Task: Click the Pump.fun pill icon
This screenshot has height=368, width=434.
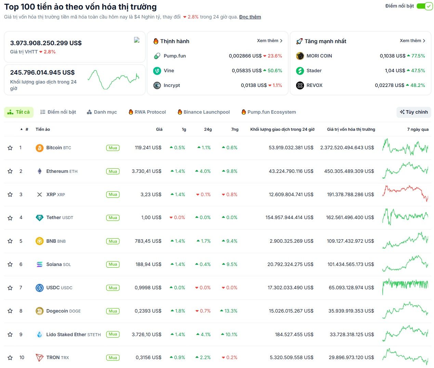Action: [157, 56]
